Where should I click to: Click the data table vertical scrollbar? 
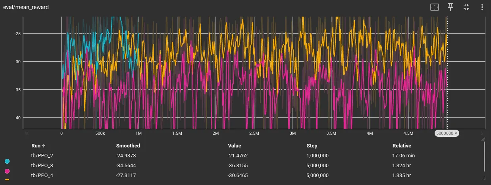pyautogui.click(x=484, y=157)
